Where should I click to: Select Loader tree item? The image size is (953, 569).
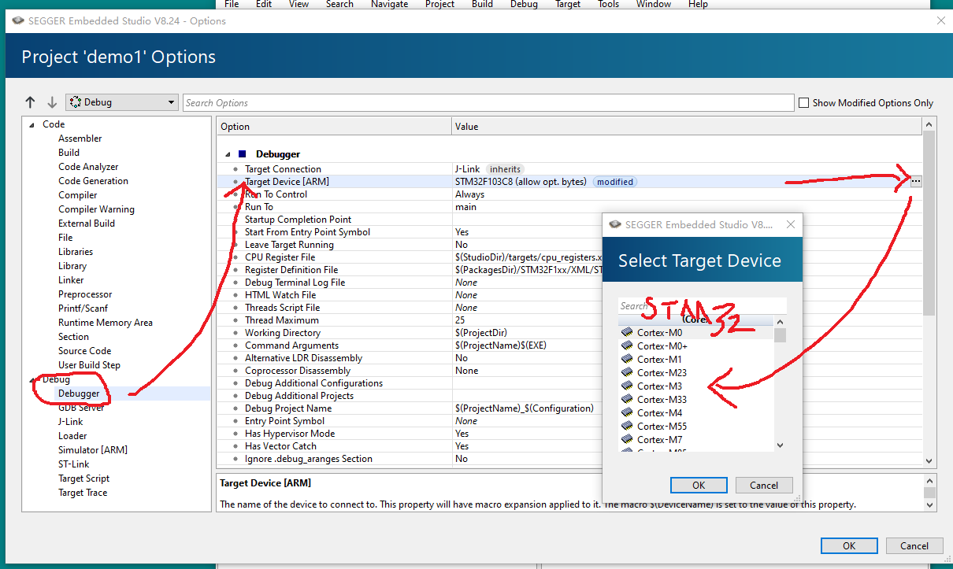[x=72, y=436]
